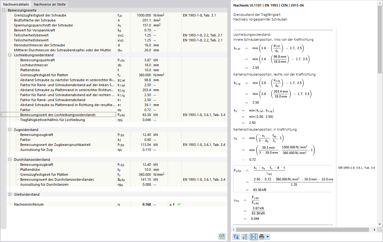Select row Mittlerer Durchmesser des Schraubenkopfes

(117, 50)
